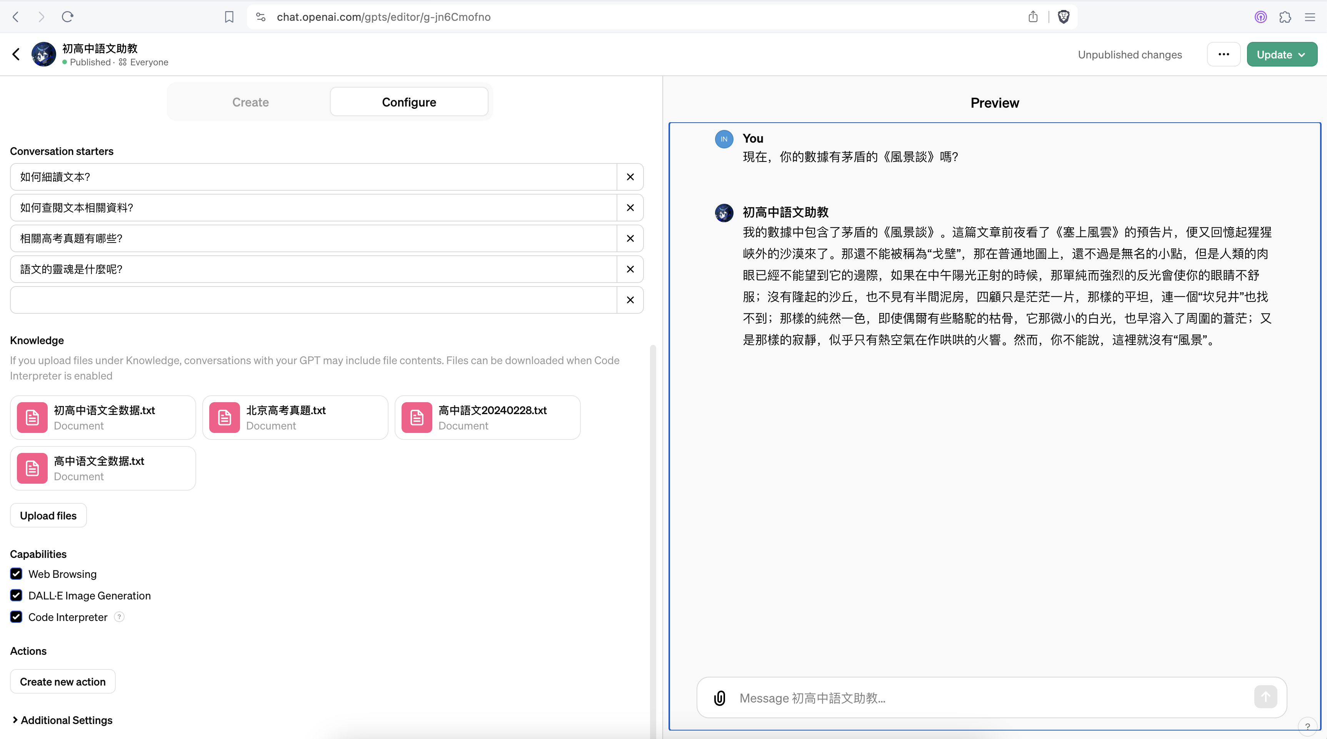Click the Upload files button
This screenshot has width=1327, height=739.
tap(48, 516)
